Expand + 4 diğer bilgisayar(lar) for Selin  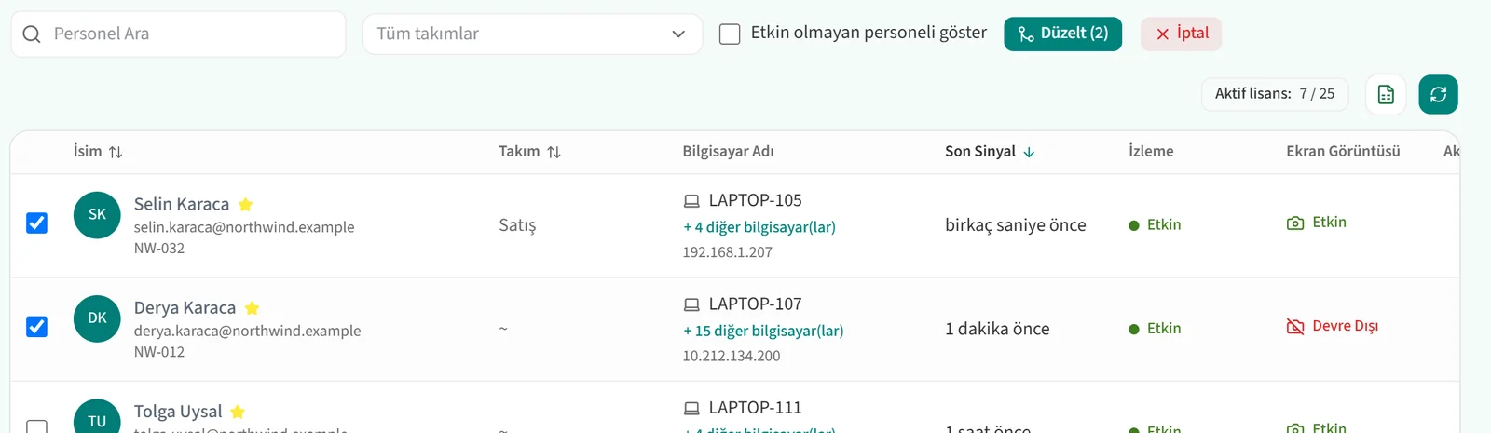click(759, 227)
